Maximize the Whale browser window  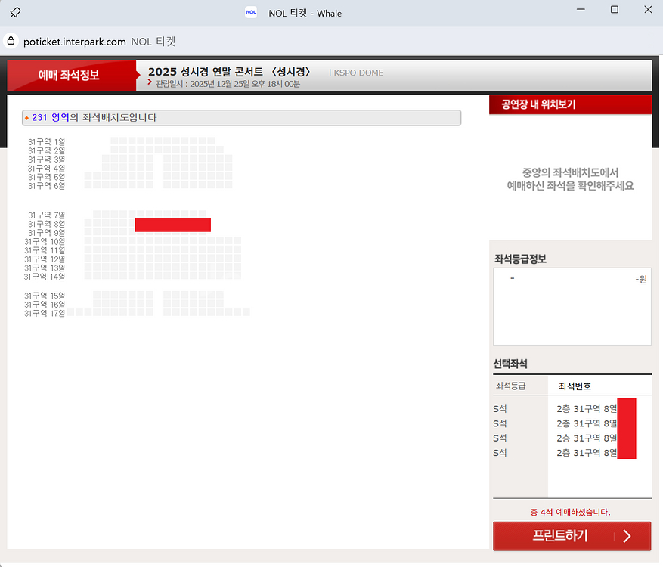click(614, 10)
